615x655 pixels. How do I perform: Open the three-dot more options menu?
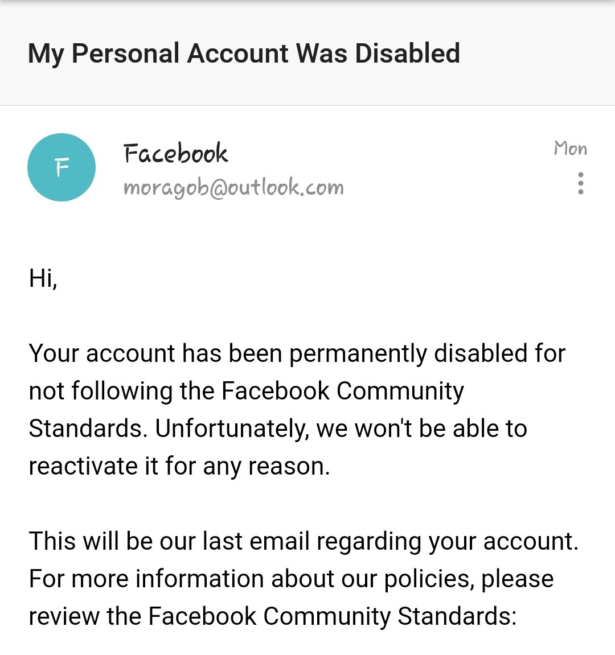coord(580,183)
